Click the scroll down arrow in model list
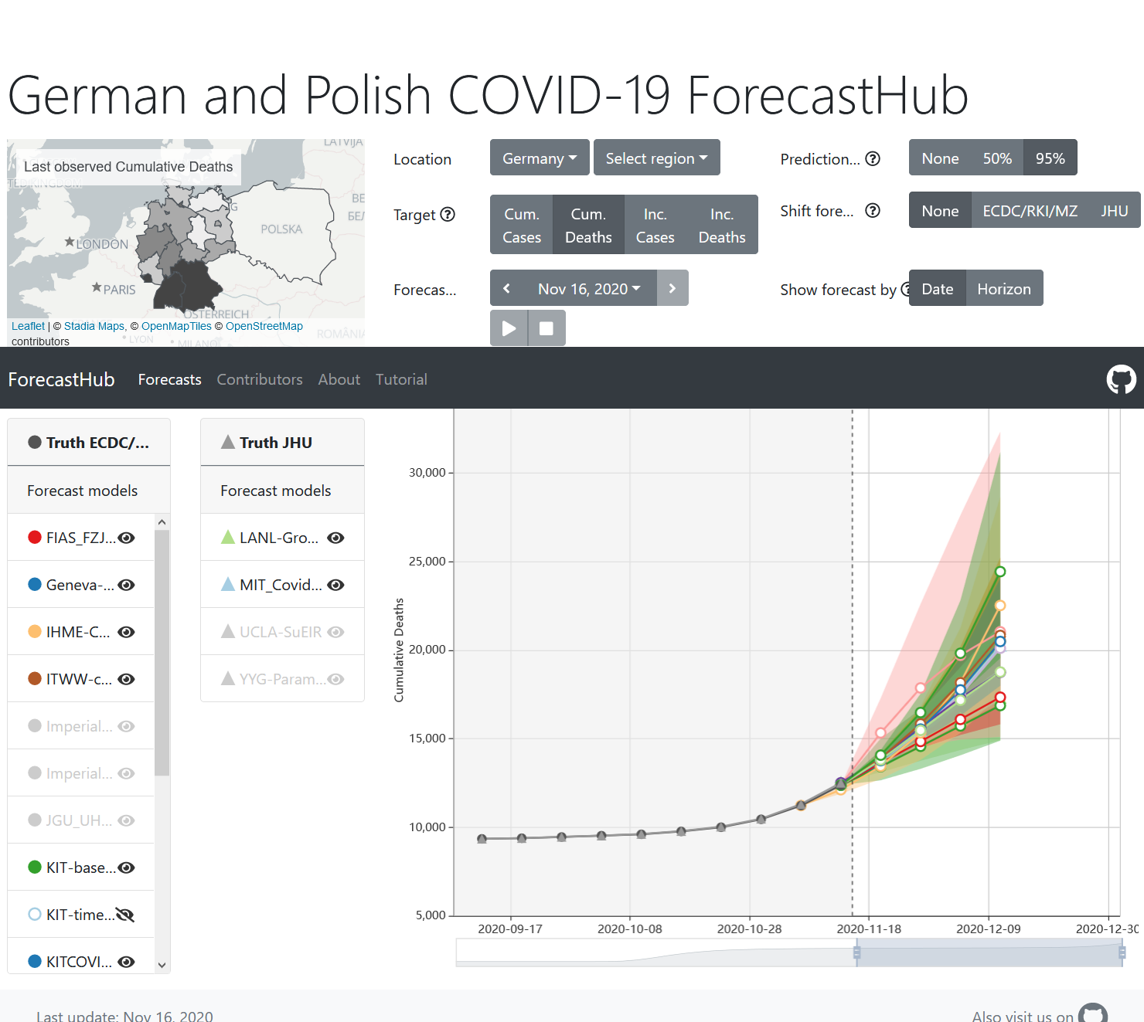Viewport: 1144px width, 1022px height. (162, 965)
